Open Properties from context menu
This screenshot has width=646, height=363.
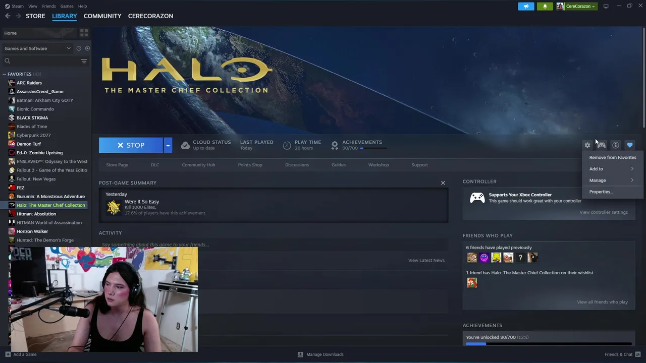pos(612,192)
